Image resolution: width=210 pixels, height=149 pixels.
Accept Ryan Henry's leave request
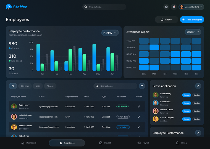[x=187, y=95]
